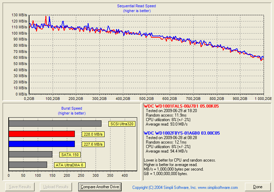Click the yellow SCSI Ultra320 label

(x=121, y=124)
